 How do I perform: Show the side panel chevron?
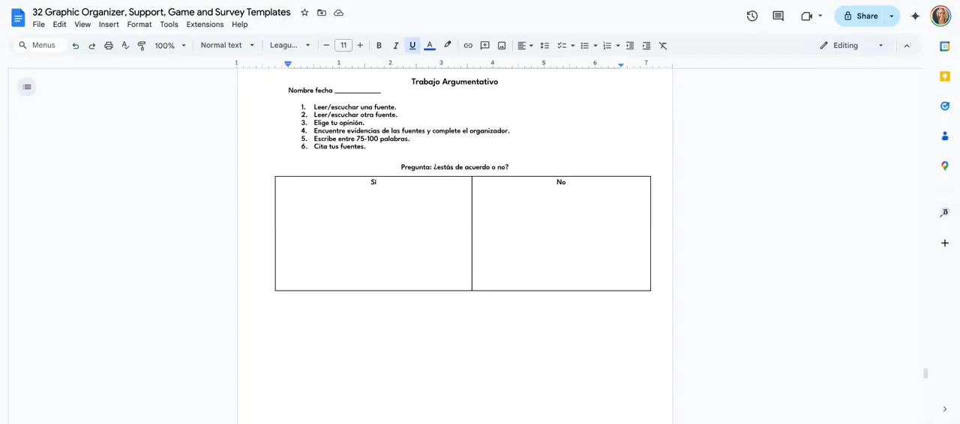click(945, 409)
